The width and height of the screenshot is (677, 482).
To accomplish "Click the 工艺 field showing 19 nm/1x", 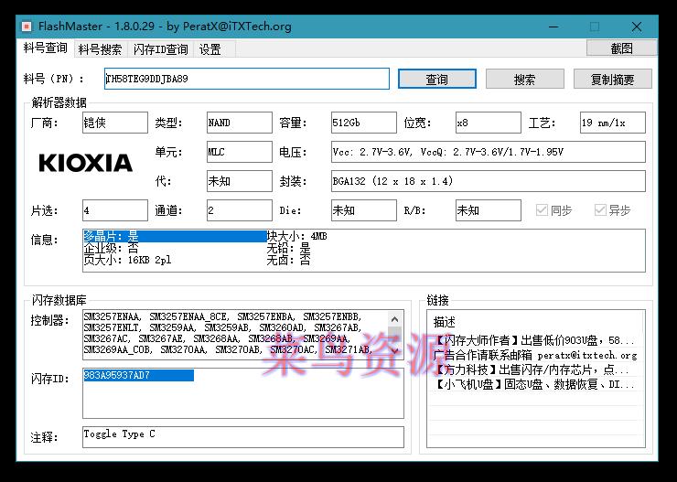I will coord(613,123).
